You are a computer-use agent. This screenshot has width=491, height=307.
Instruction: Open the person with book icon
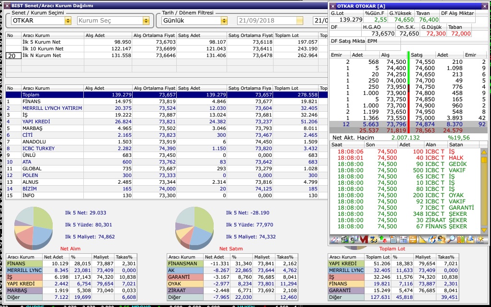(x=354, y=239)
